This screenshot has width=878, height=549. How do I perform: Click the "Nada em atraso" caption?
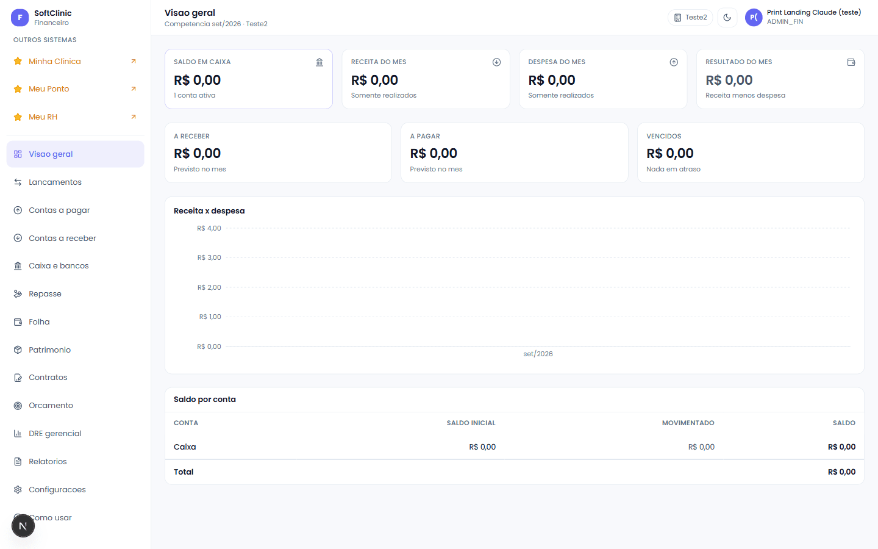(673, 170)
